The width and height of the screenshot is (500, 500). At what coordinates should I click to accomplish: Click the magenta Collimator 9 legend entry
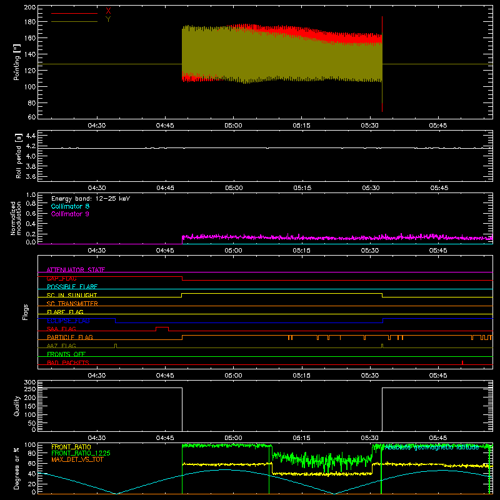pyautogui.click(x=70, y=214)
